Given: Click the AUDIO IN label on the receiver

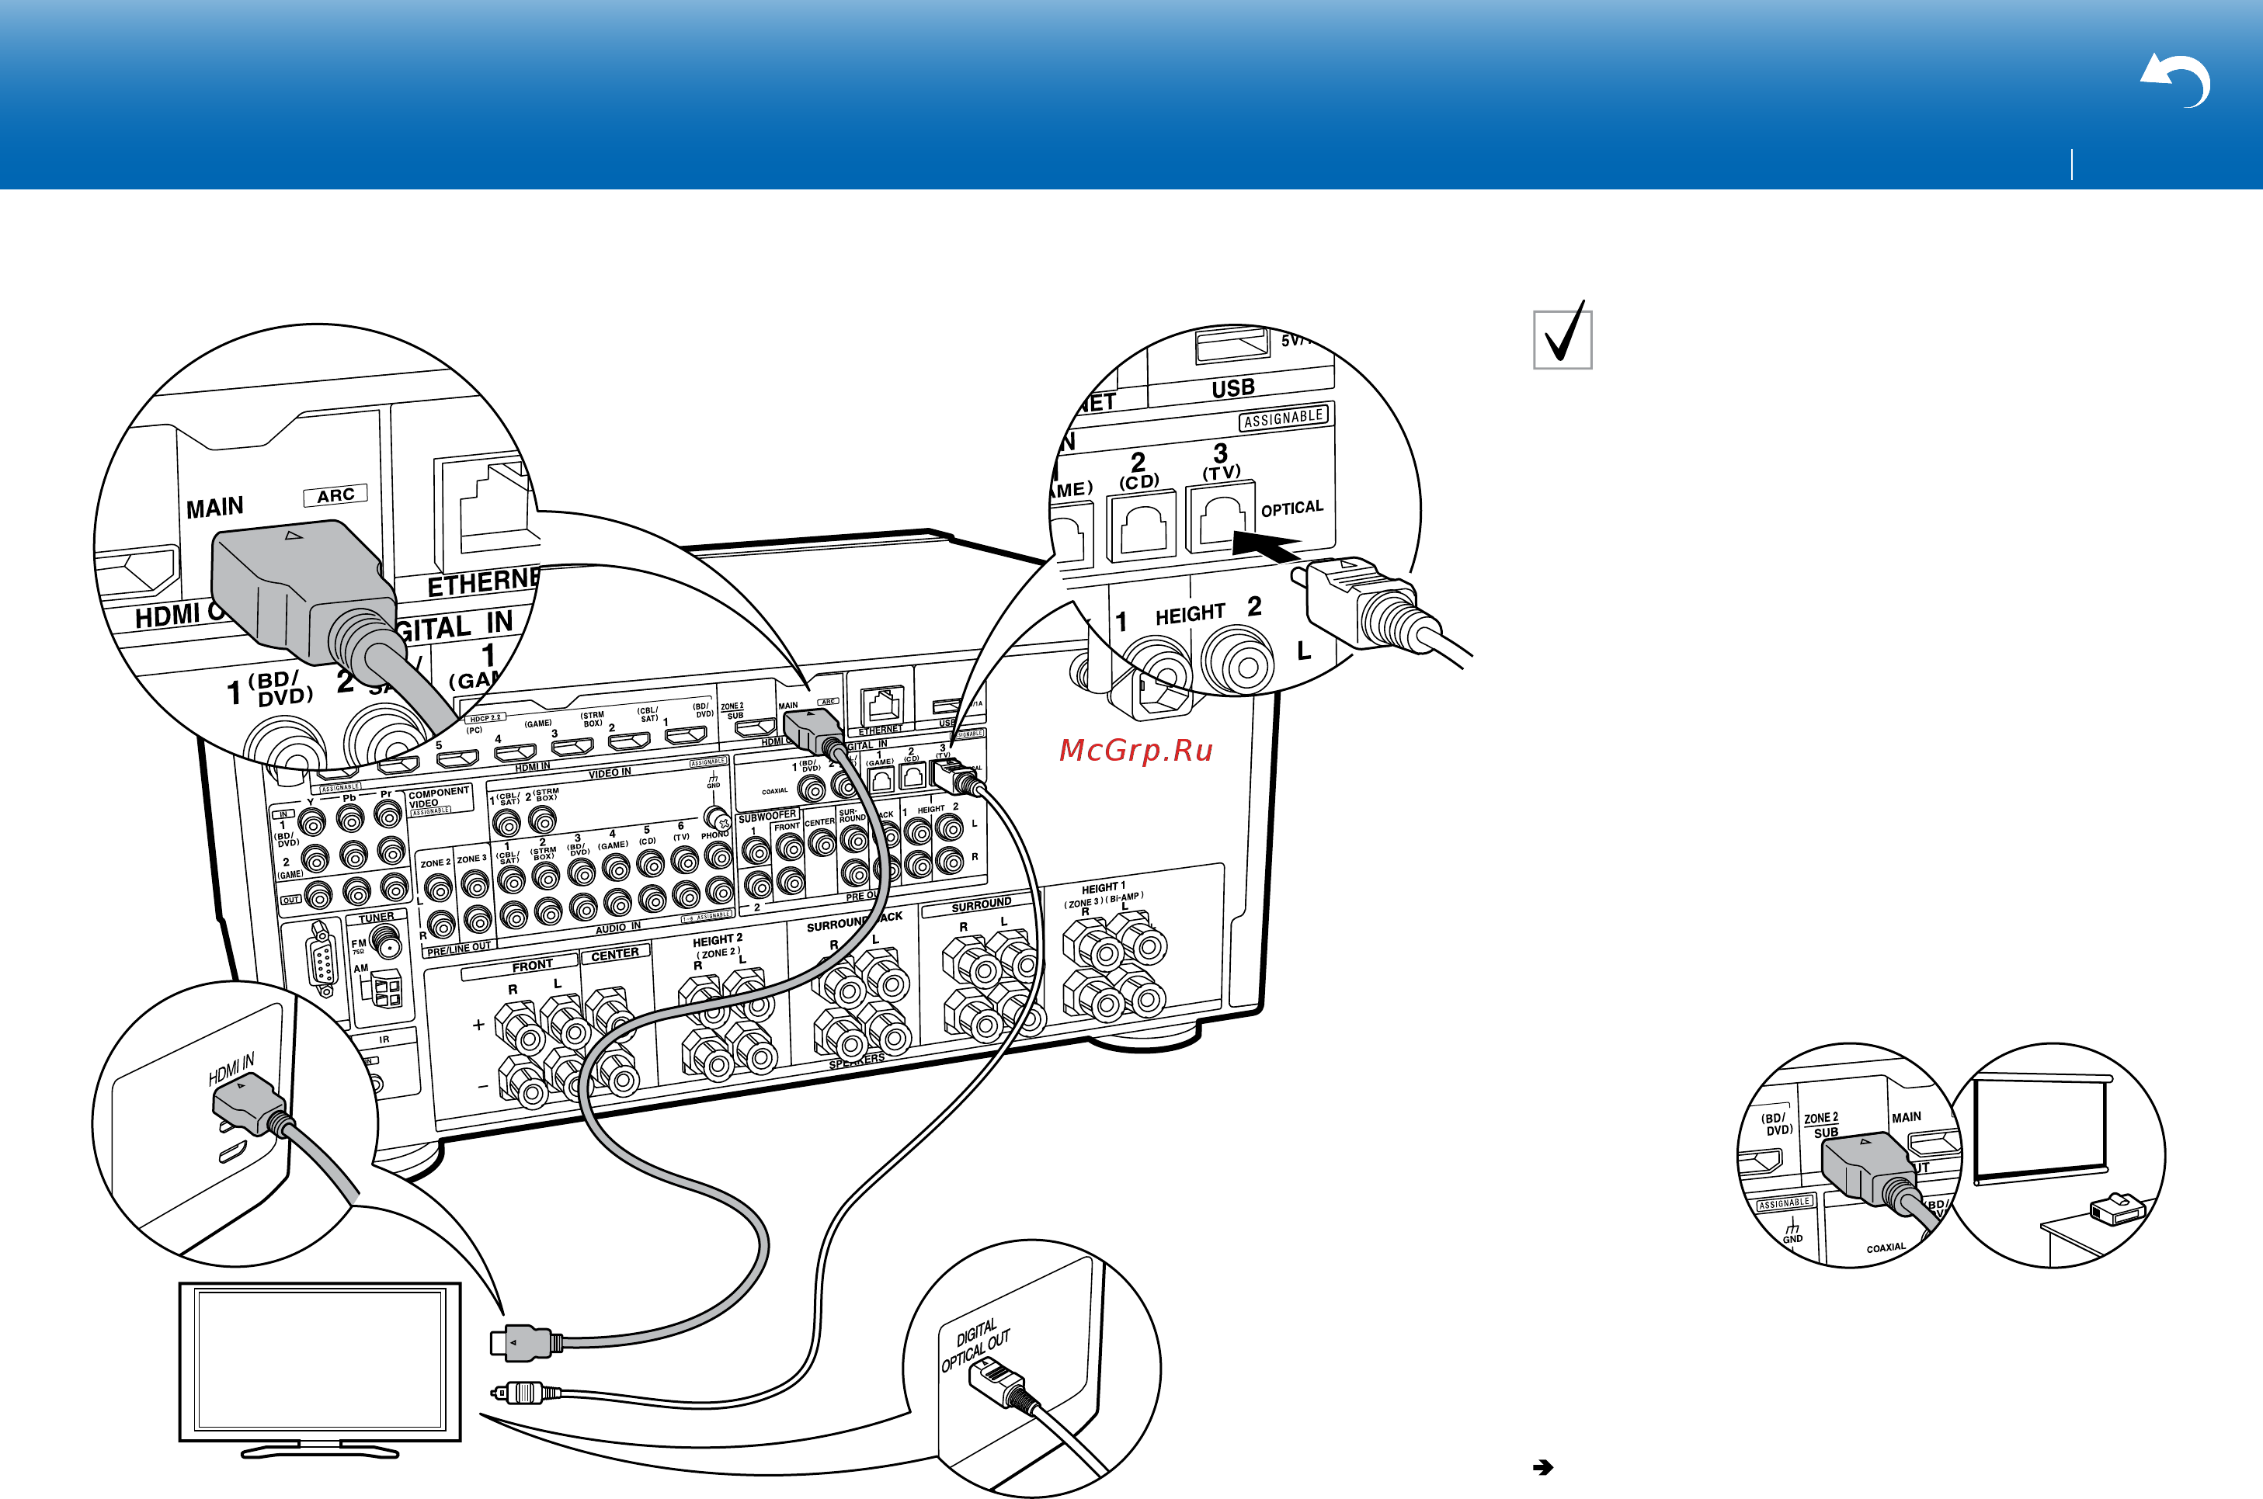Looking at the screenshot, I should click(x=618, y=928).
